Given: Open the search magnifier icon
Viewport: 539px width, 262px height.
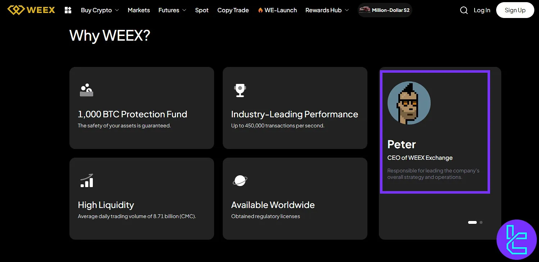Looking at the screenshot, I should coord(464,10).
